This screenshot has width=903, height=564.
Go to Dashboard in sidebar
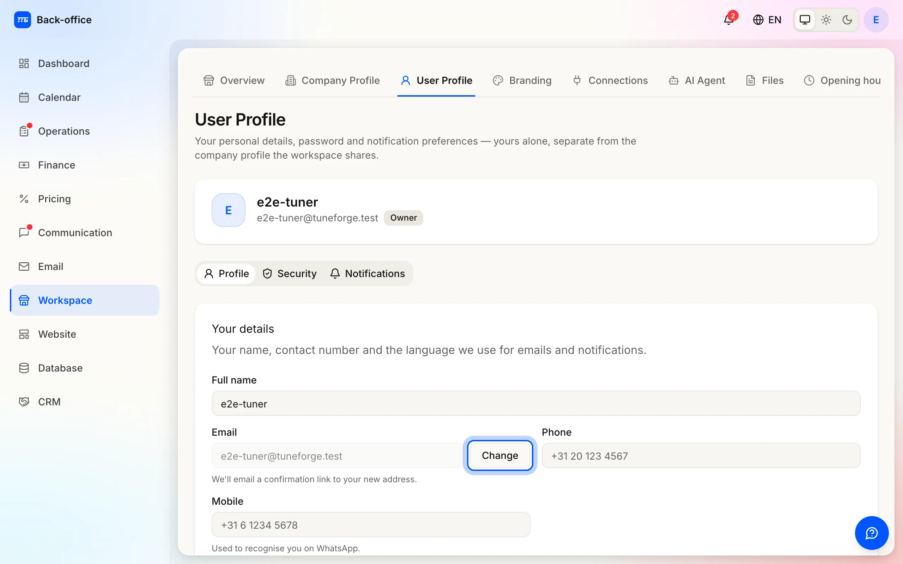coord(85,63)
